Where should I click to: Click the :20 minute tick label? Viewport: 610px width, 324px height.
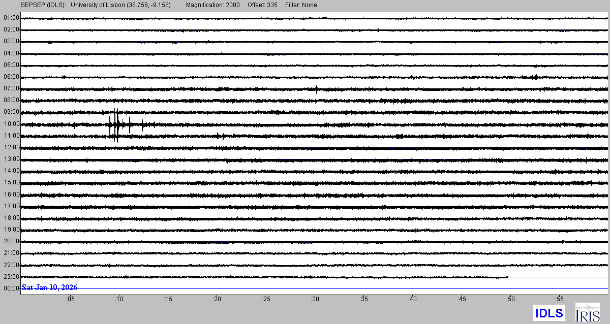[217, 299]
